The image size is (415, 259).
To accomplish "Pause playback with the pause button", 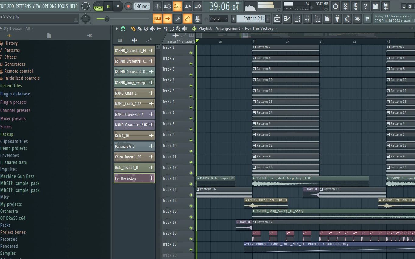I will coord(108,6).
